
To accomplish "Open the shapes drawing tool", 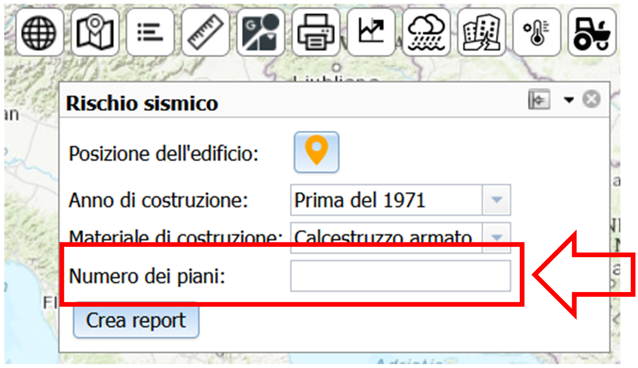I will tap(261, 32).
